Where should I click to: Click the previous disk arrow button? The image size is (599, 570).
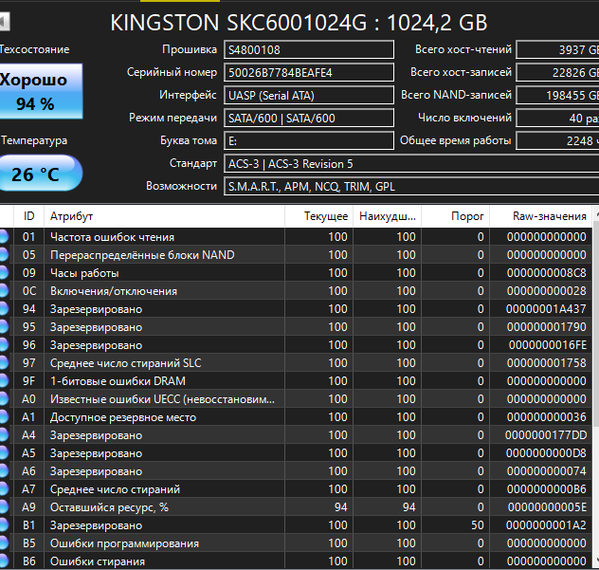point(4,22)
